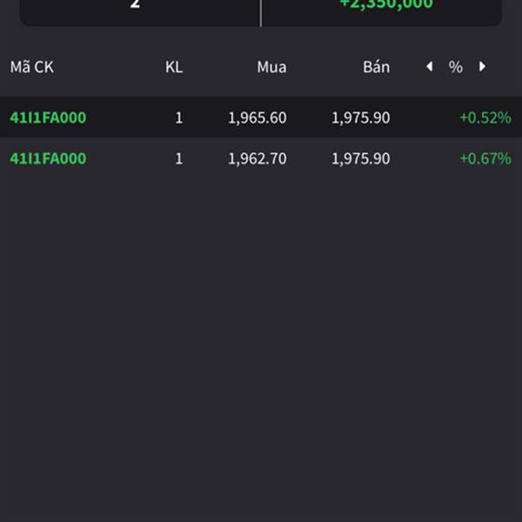Open 41I1FA000 in the +0.52% row
Viewport: 522px width, 522px height.
tap(48, 117)
